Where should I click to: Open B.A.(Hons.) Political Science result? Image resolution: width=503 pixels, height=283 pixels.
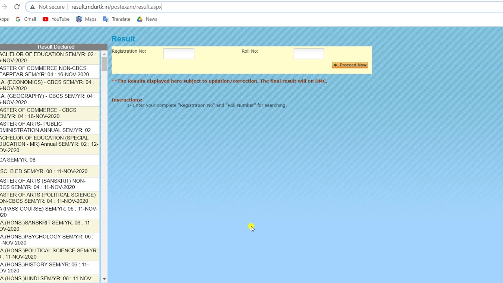point(50,254)
